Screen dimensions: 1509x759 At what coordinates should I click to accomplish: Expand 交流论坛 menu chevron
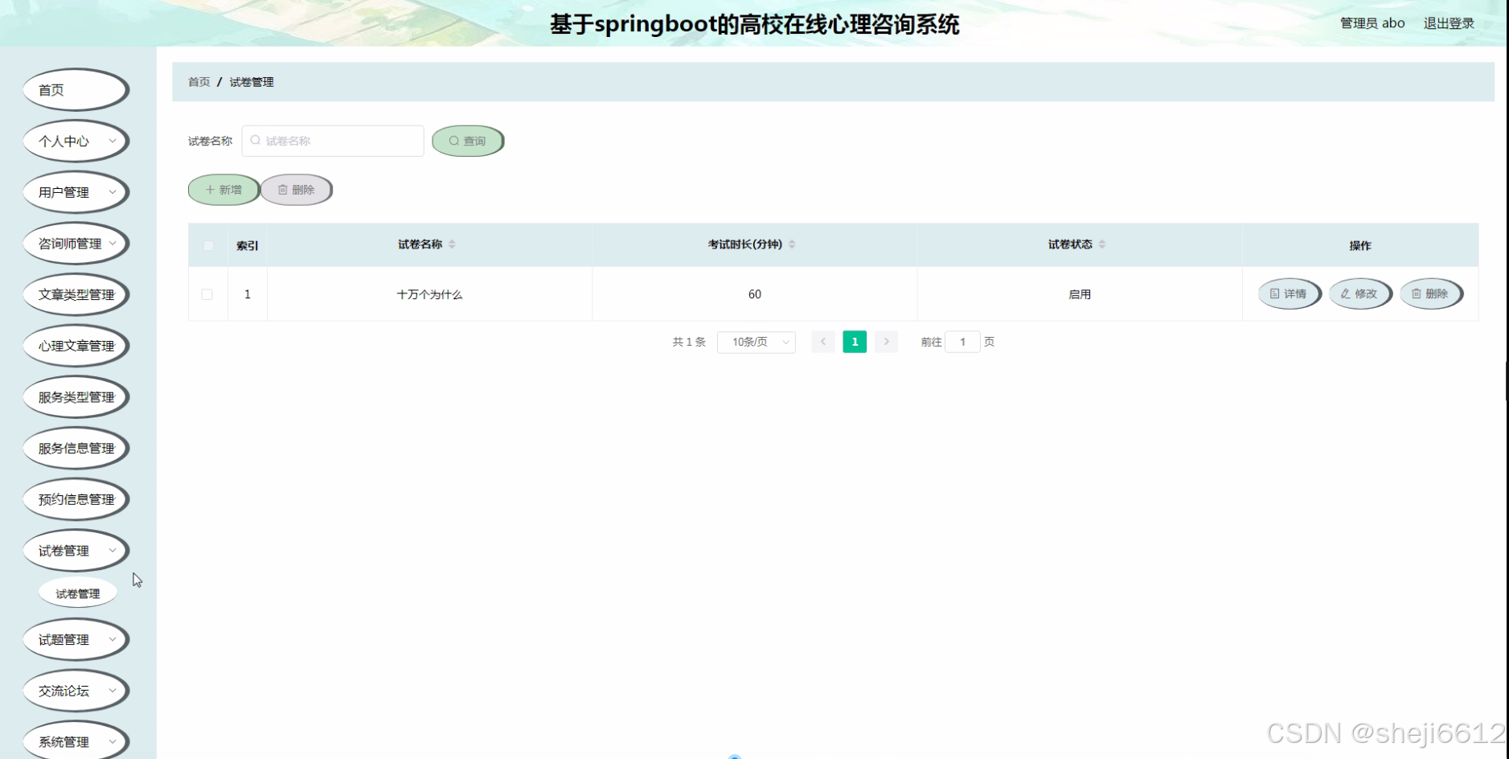point(113,691)
